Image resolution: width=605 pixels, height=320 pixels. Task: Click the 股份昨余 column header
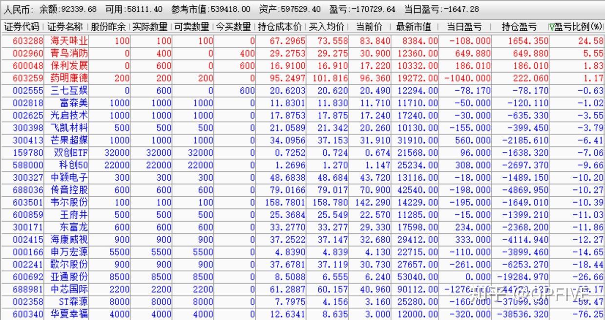click(108, 27)
